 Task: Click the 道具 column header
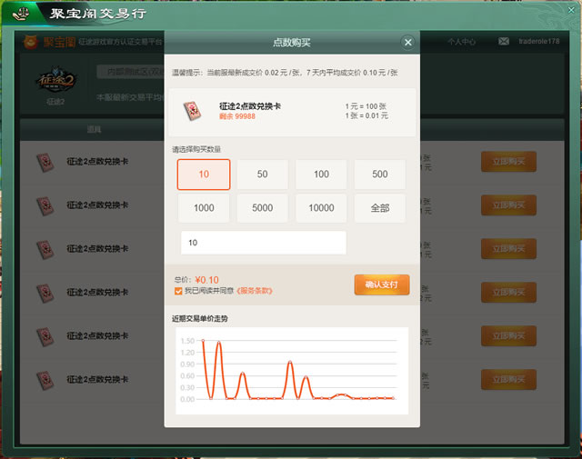(x=94, y=129)
